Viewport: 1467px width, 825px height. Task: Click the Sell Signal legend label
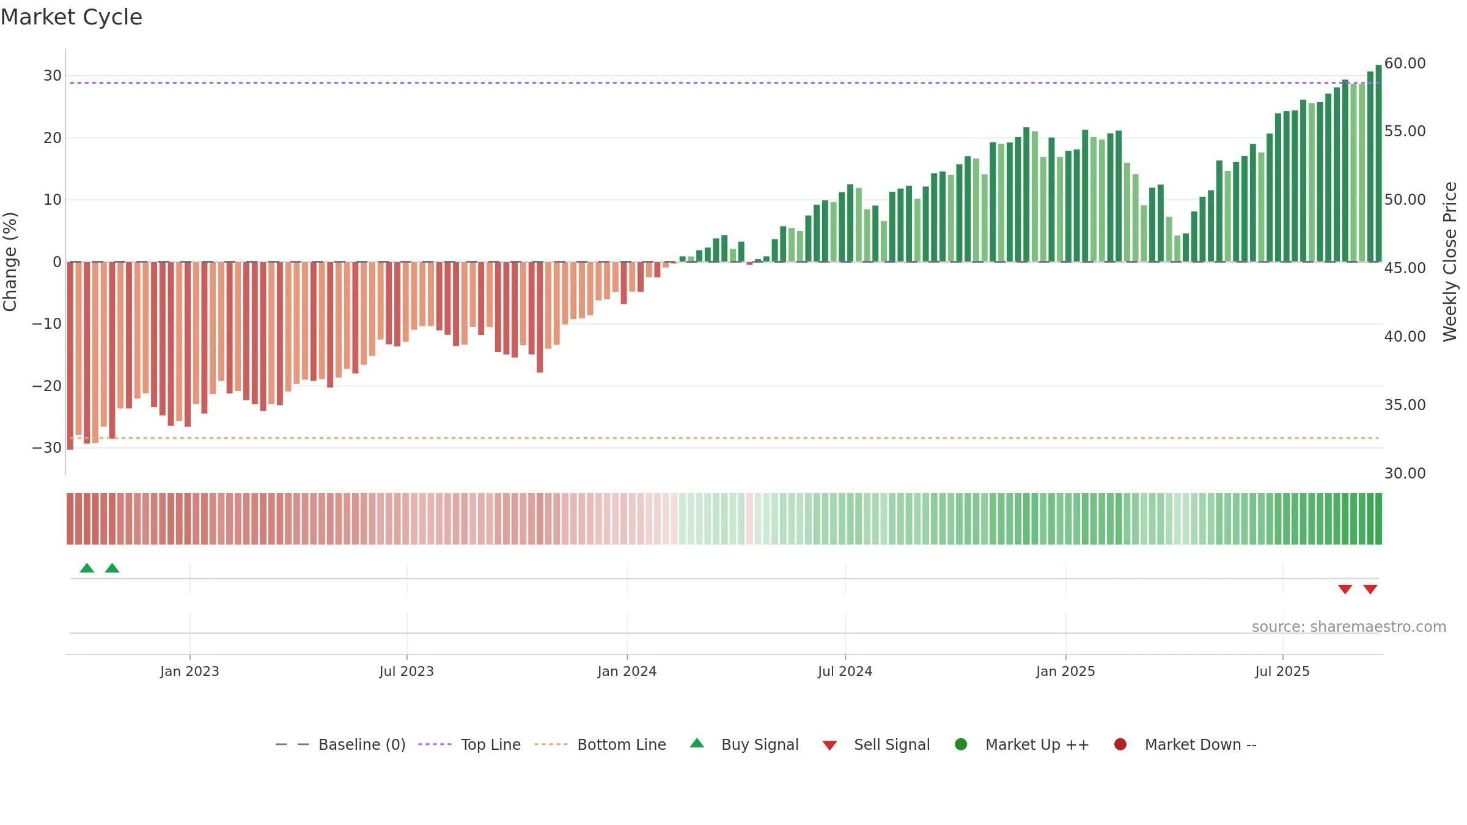coord(892,744)
